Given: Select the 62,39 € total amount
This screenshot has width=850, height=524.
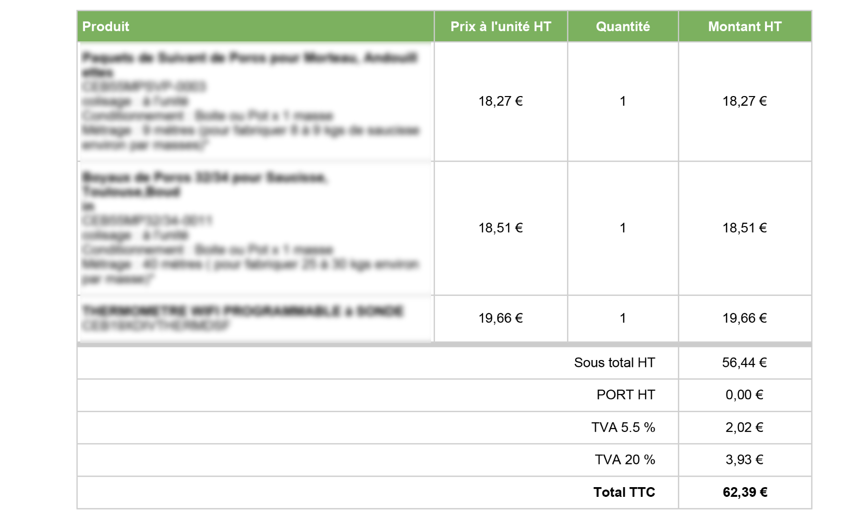Looking at the screenshot, I should 745,492.
